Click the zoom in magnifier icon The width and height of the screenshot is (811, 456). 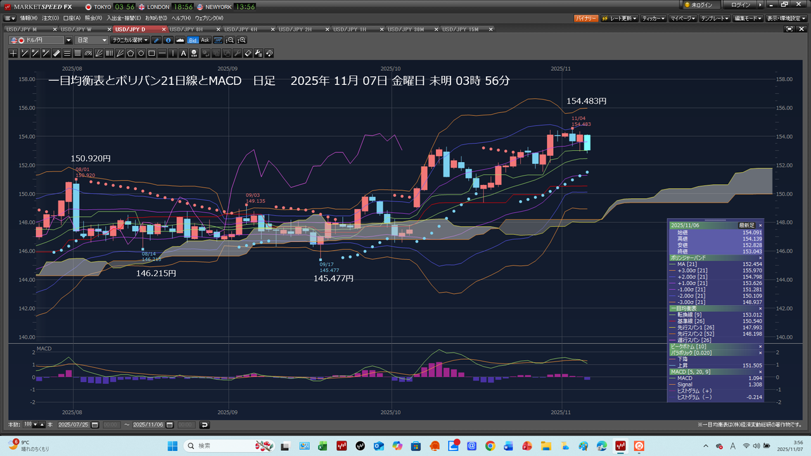click(243, 40)
